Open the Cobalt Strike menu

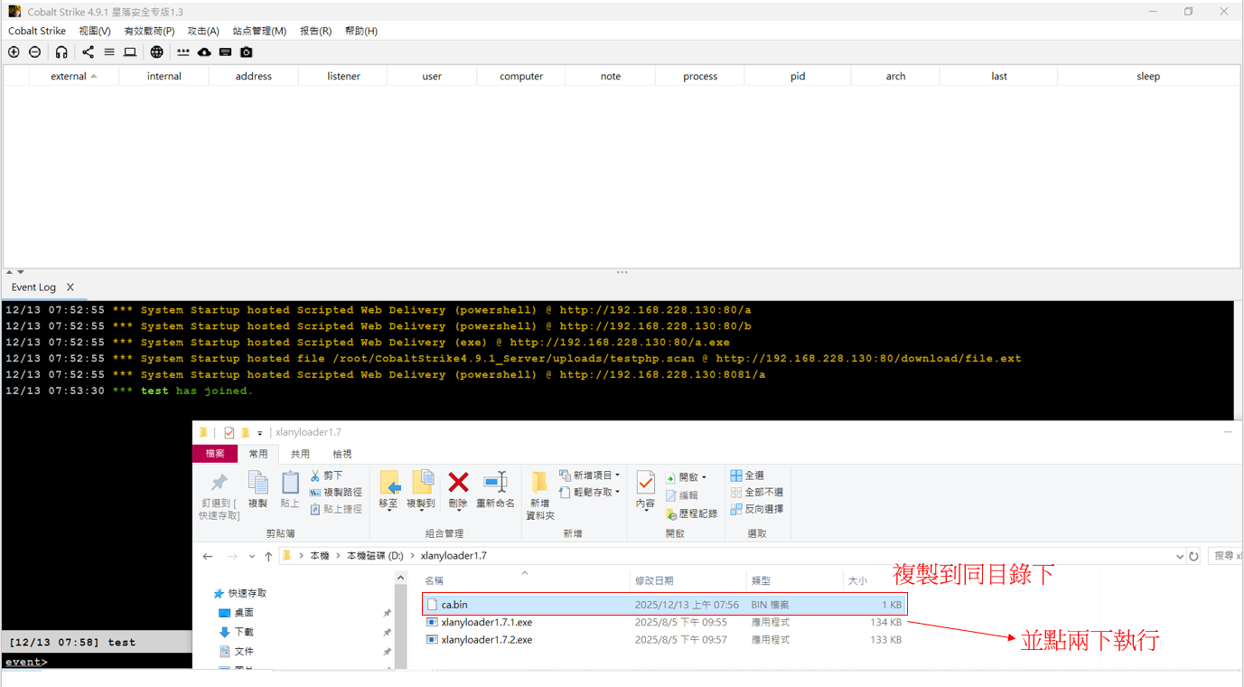(x=37, y=31)
